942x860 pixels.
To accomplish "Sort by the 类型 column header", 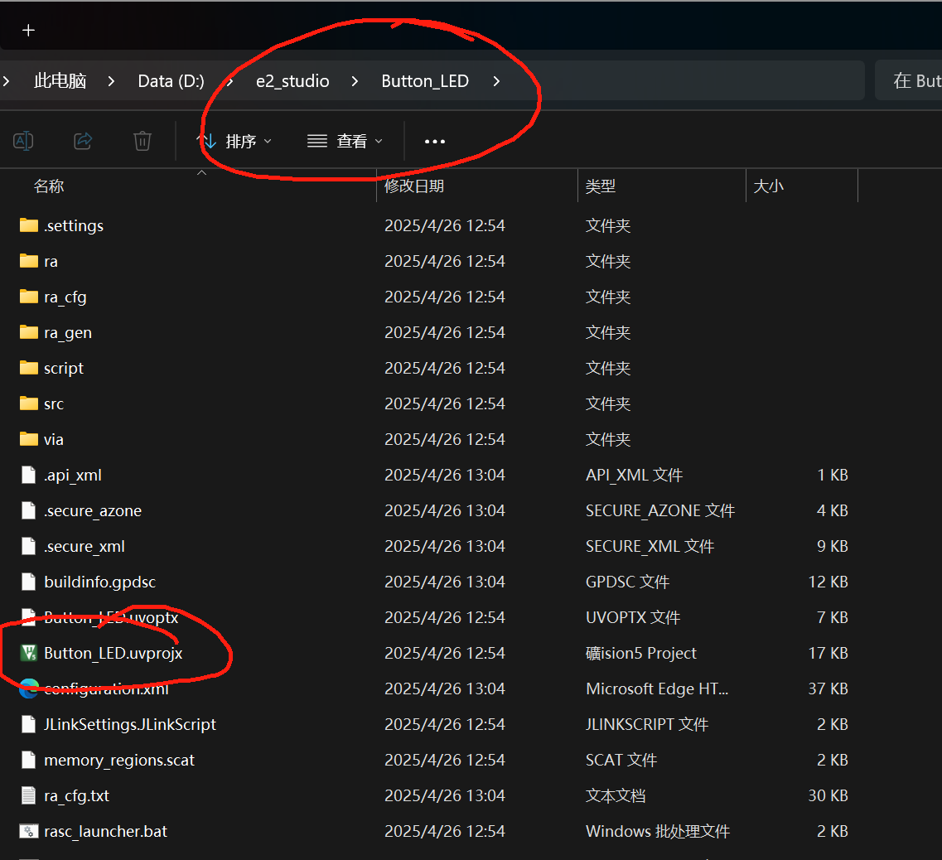I will pyautogui.click(x=601, y=186).
